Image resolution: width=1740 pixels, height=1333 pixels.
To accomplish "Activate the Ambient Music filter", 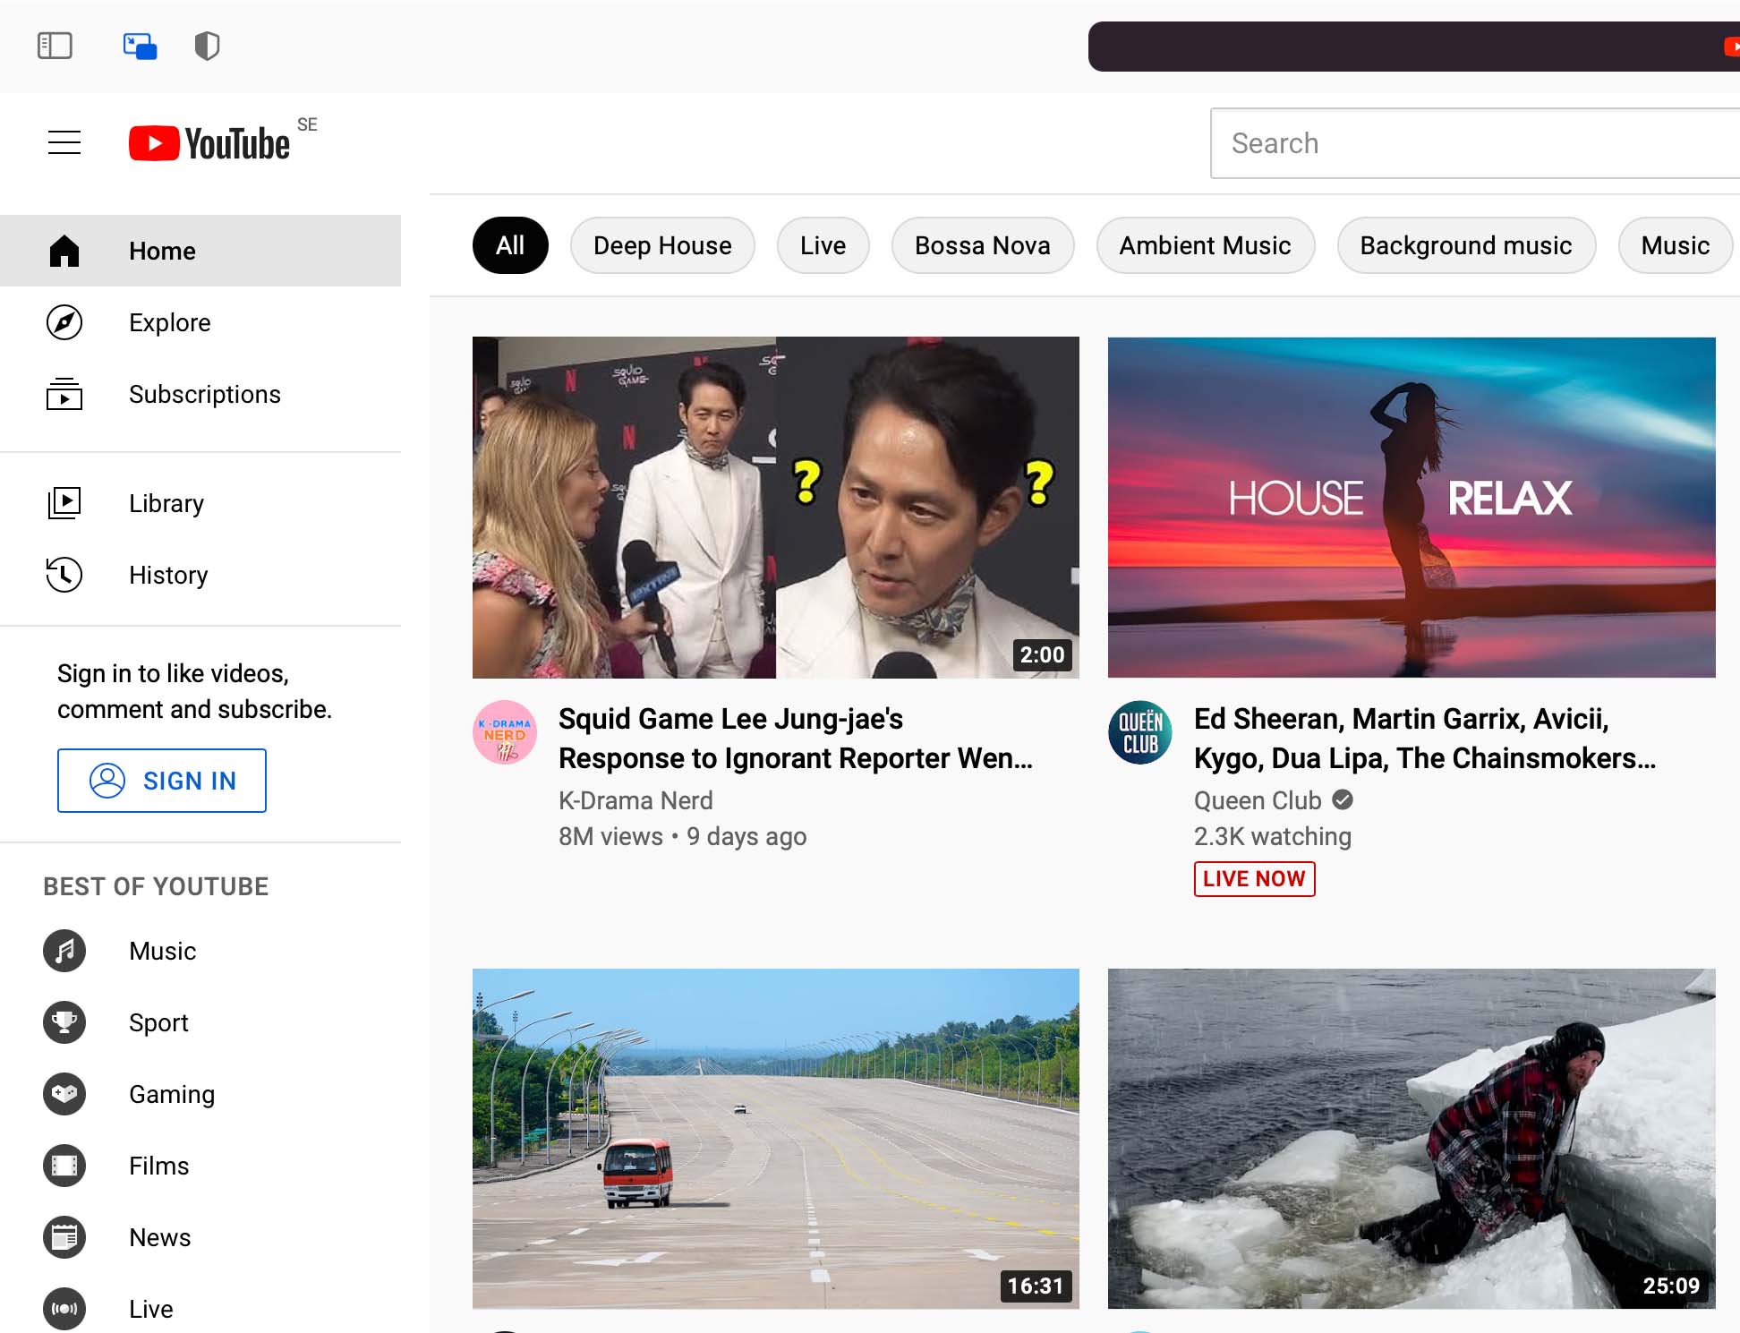I will pyautogui.click(x=1205, y=244).
